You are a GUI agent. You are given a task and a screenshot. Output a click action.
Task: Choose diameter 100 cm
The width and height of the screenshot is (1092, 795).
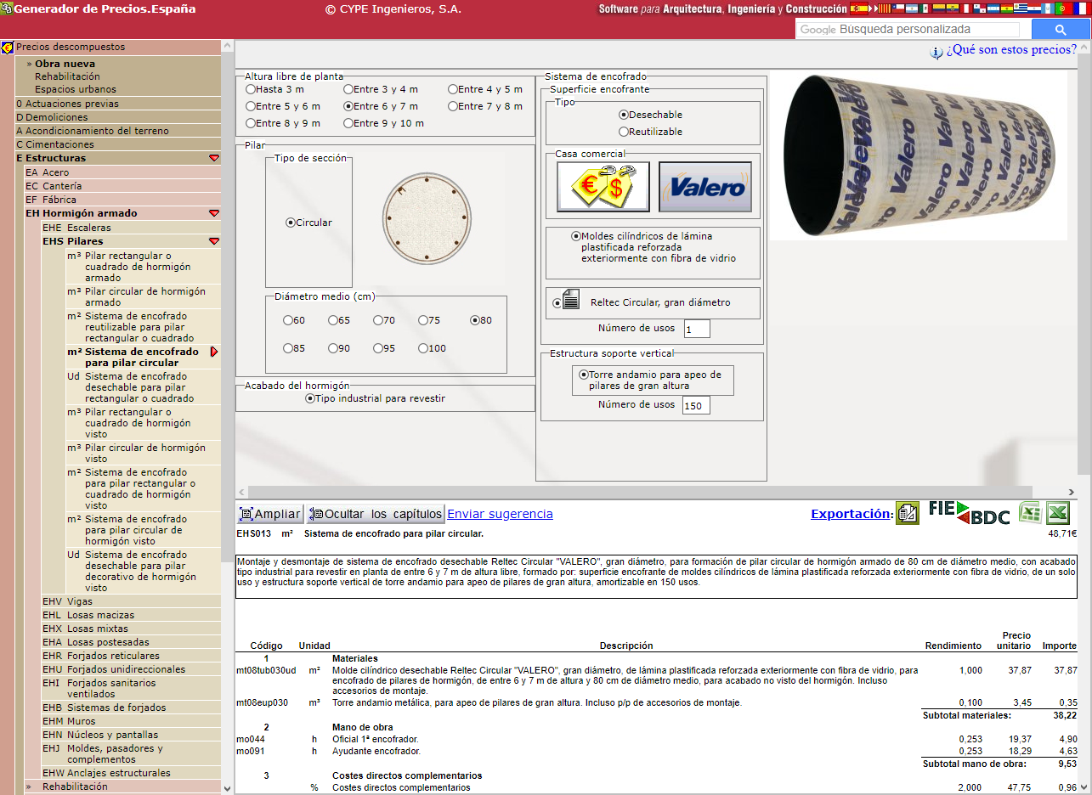[x=423, y=348]
